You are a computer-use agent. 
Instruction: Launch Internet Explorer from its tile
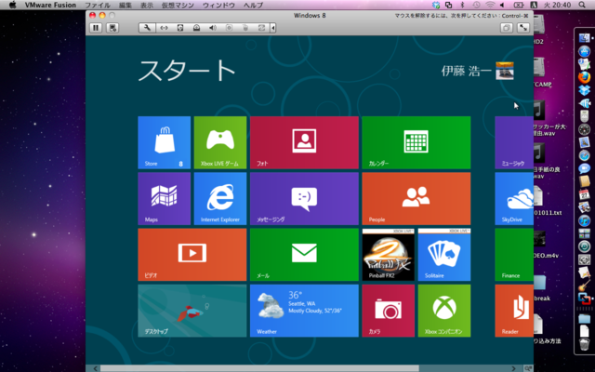point(220,198)
